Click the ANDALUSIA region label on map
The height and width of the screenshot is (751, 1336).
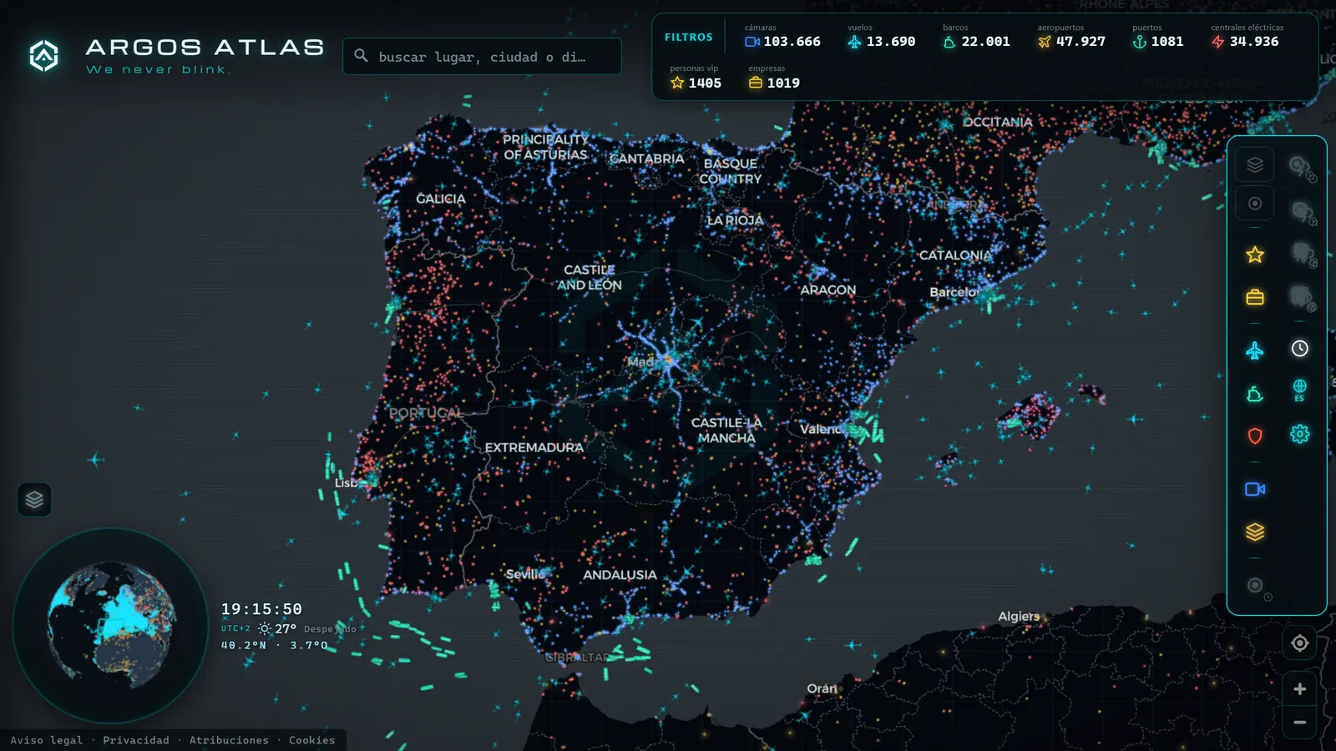620,575
